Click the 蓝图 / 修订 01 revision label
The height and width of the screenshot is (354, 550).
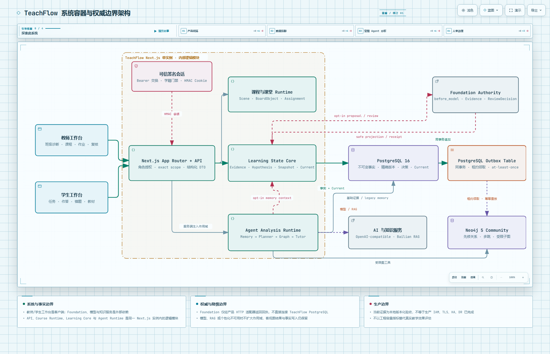(393, 13)
